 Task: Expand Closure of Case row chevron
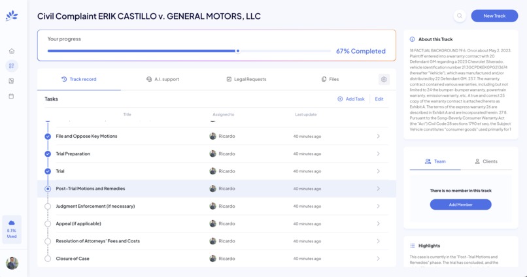[378, 259]
